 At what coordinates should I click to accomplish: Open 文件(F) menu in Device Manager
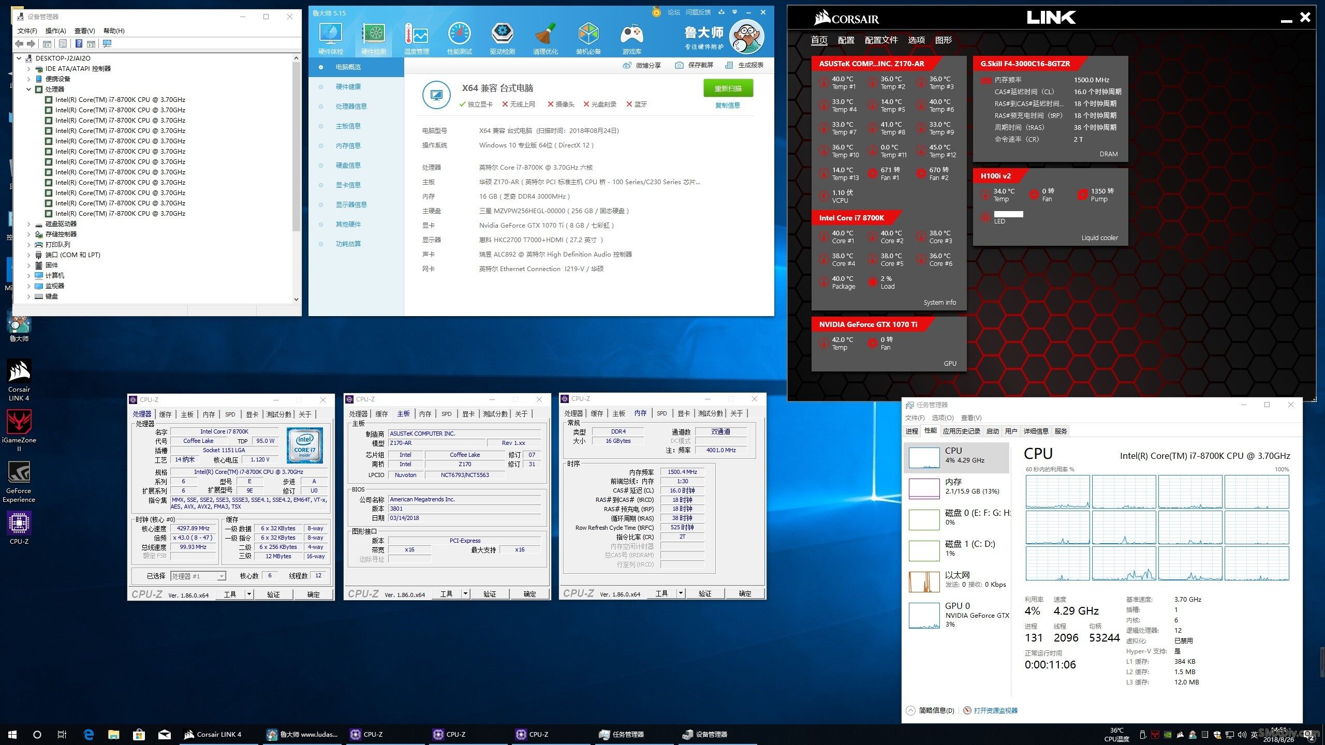point(27,31)
